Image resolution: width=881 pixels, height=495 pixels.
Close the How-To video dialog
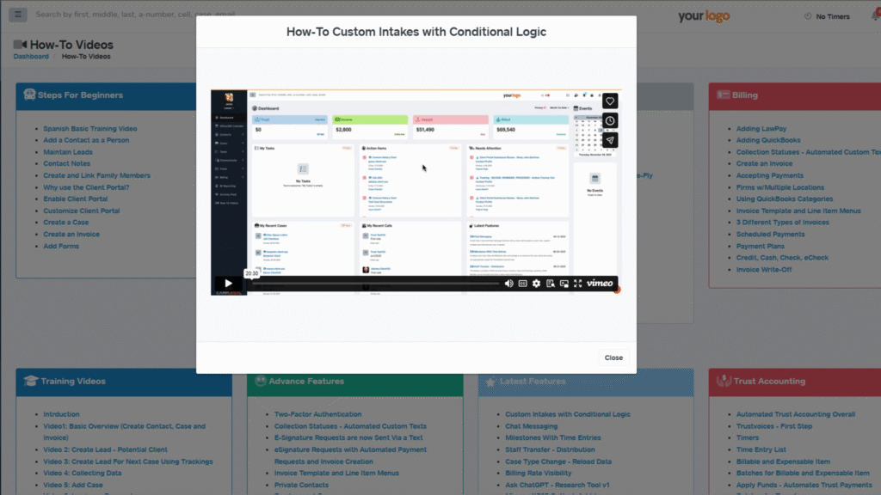click(613, 357)
